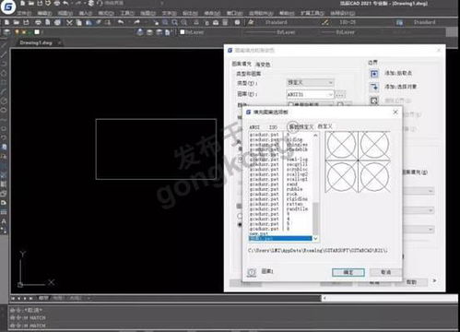This screenshot has width=460, height=332.
Task: Click the Undo icon in the quick access bar
Action: pos(65,4)
